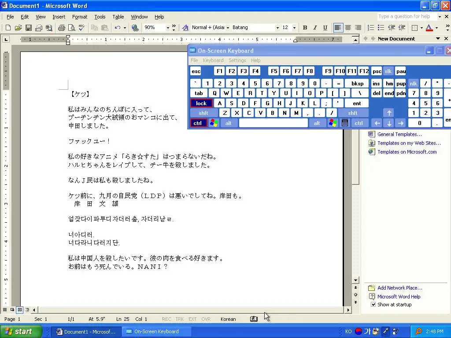Open the Style dropdown showing Normal
Viewport: 451px width, 338px height.
[x=228, y=28]
